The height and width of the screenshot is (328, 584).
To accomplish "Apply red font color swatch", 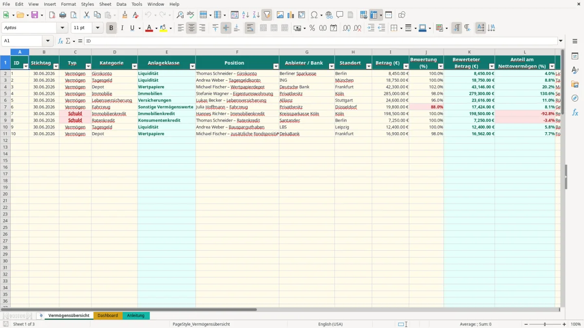I will click(x=149, y=28).
